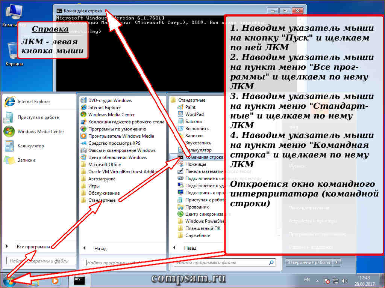Open Windows Media Player from the taskbar

tap(55, 280)
